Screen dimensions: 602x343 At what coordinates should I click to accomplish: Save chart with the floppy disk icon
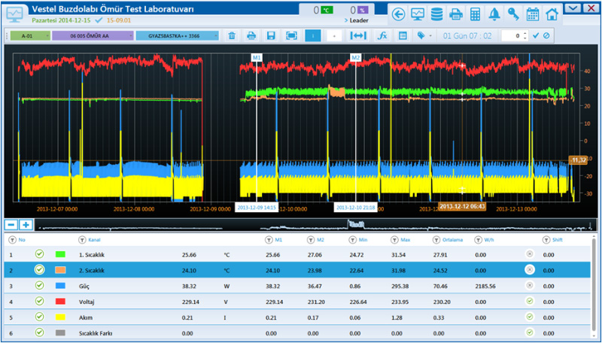pos(271,35)
